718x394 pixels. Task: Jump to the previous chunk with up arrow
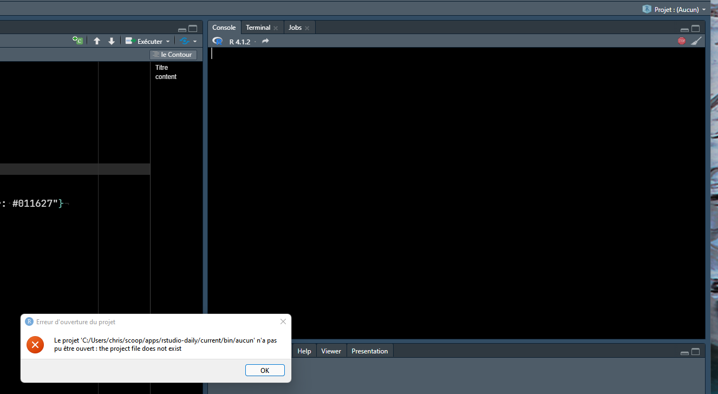coord(97,40)
